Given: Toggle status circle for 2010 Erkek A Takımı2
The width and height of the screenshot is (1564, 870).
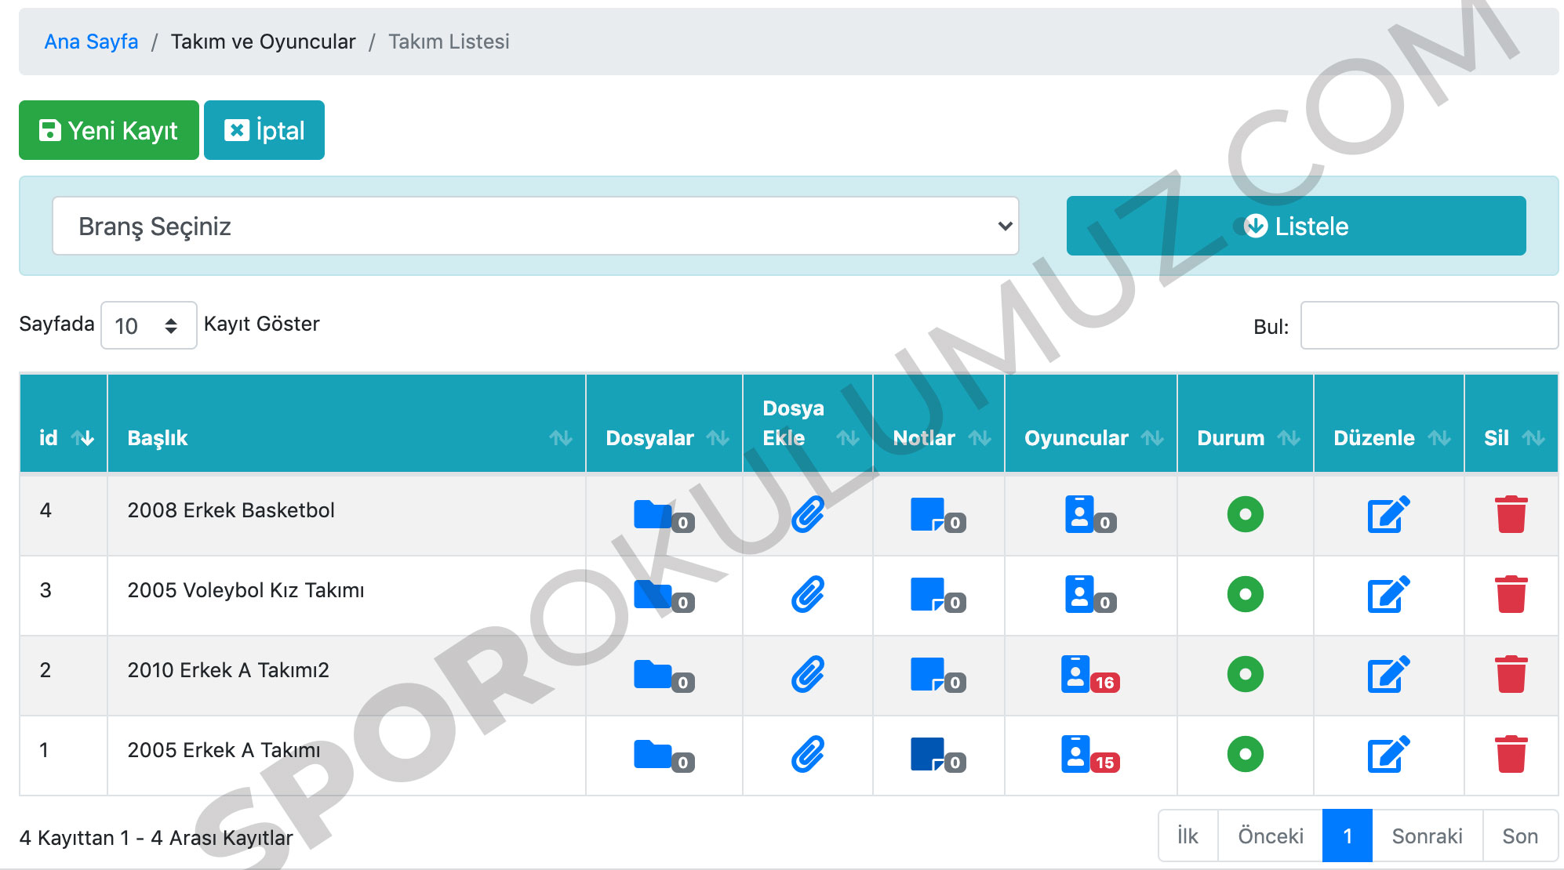Looking at the screenshot, I should click(1245, 674).
